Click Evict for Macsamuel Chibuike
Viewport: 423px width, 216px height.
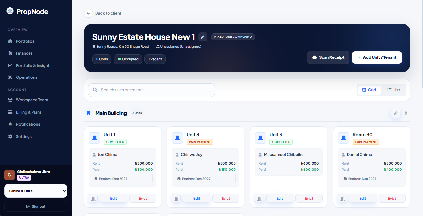click(309, 198)
